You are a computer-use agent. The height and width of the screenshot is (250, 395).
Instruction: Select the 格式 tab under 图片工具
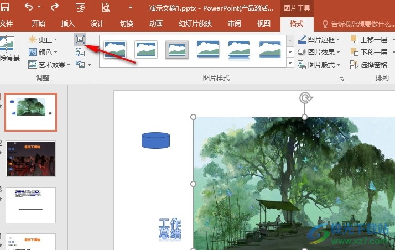pos(297,24)
